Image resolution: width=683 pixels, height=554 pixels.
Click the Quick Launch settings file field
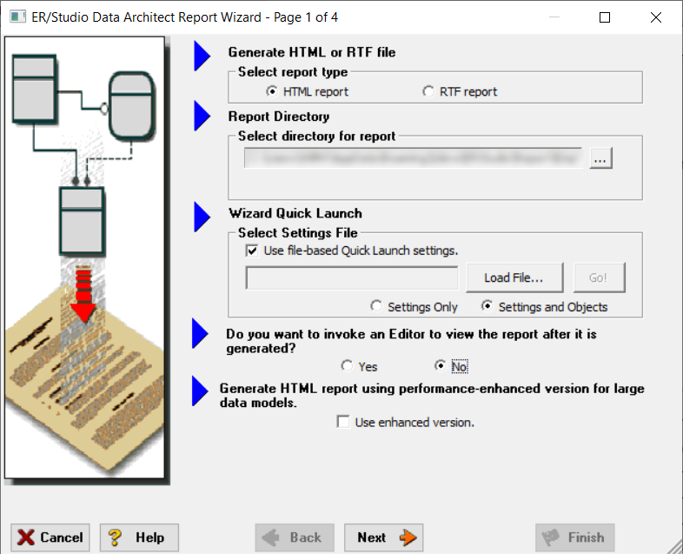click(x=352, y=278)
